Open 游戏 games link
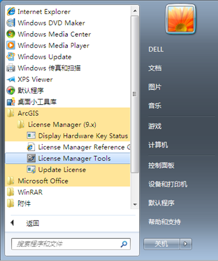218x261 pixels. coord(155,126)
